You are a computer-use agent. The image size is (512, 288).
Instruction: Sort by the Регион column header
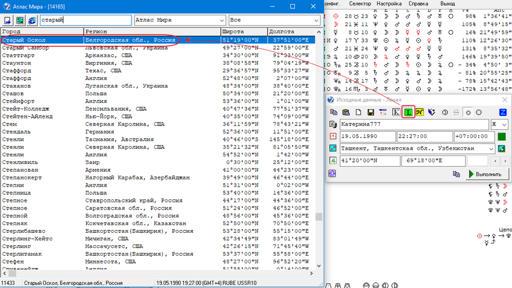click(152, 32)
